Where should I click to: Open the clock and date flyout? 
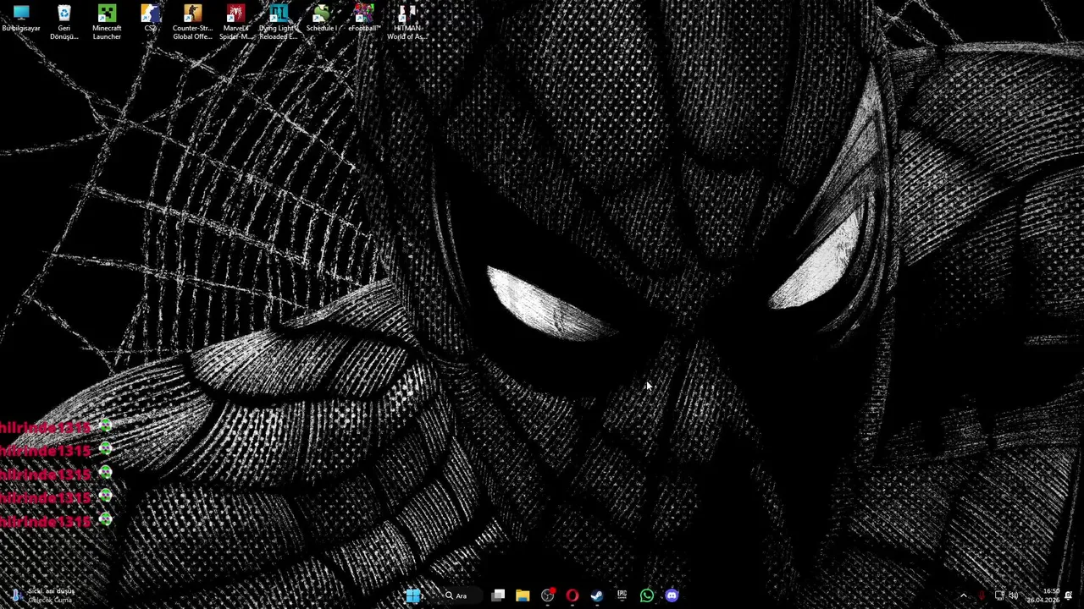tap(1043, 595)
